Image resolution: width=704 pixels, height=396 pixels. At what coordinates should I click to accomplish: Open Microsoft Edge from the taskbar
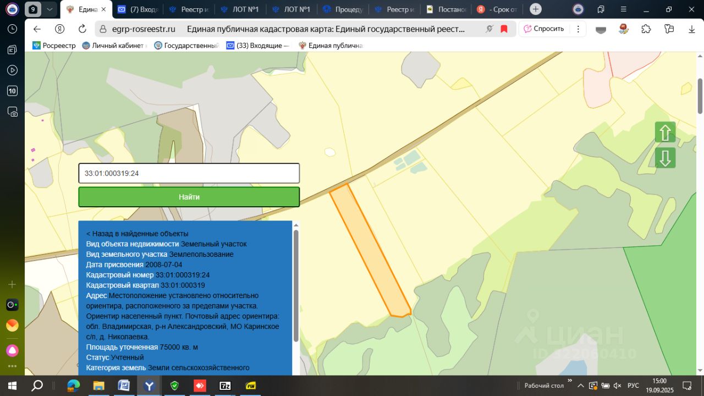73,386
